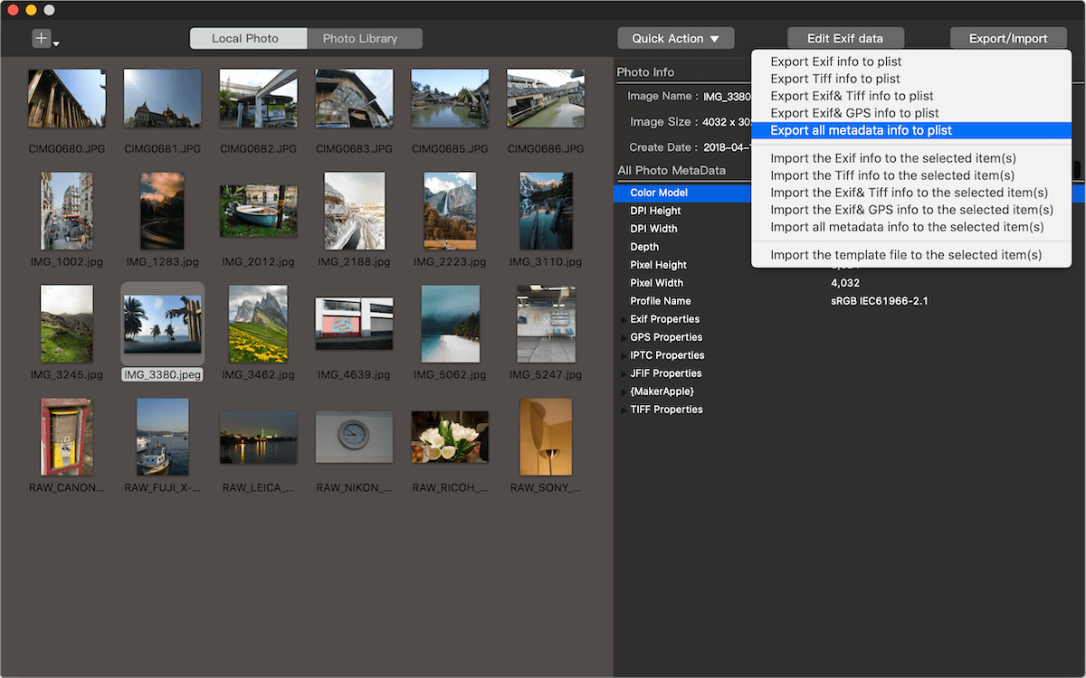Select the IMG_3110.jpg thumbnail

(x=546, y=211)
